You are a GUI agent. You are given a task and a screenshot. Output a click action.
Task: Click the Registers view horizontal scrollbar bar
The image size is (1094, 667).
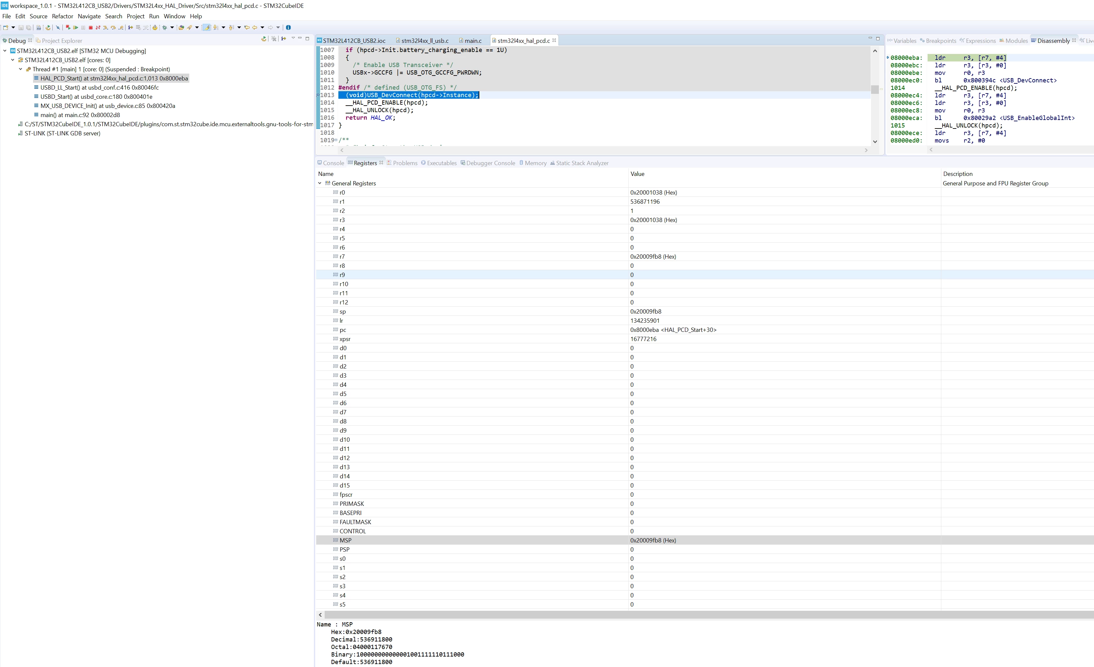709,615
